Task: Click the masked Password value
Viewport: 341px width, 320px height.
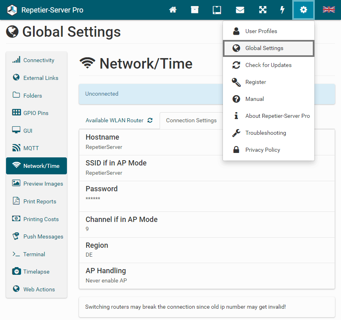Action: point(93,199)
